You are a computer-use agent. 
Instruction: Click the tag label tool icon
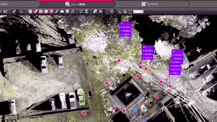36,12
